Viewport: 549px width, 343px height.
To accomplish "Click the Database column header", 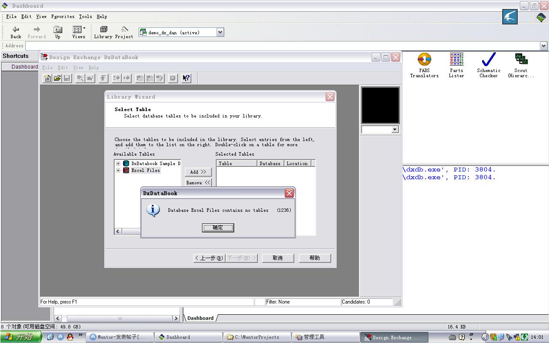I will (270, 163).
